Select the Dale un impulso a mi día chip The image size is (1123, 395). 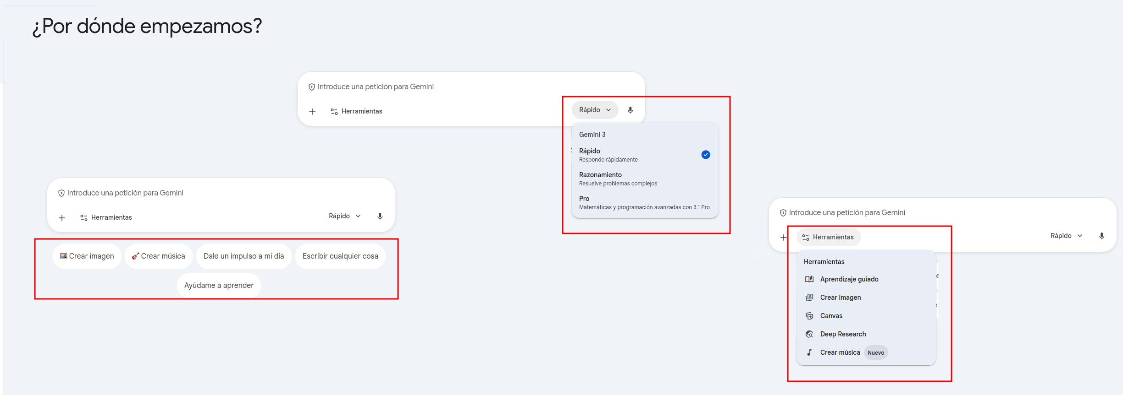coord(243,256)
